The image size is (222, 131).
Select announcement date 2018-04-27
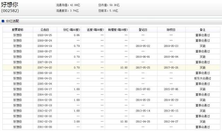pyautogui.click(x=45, y=57)
